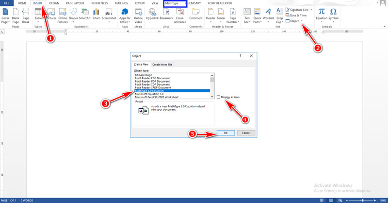Expand the Signature Line dropdown arrow

click(311, 10)
